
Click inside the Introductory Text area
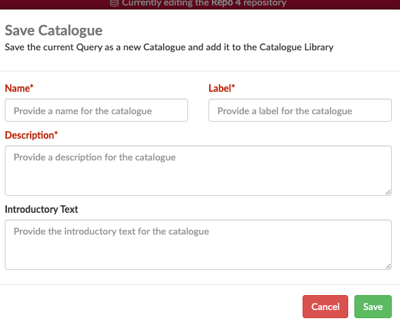(198, 245)
